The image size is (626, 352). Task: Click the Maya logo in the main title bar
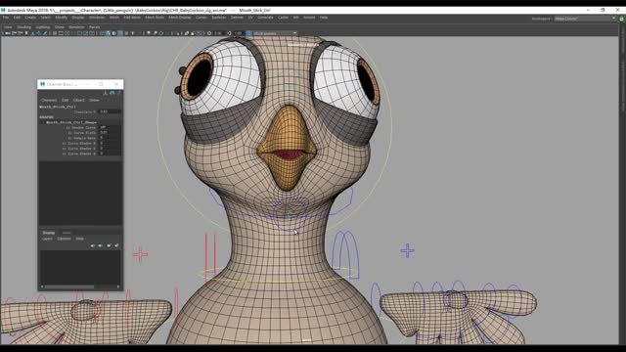(x=3, y=10)
